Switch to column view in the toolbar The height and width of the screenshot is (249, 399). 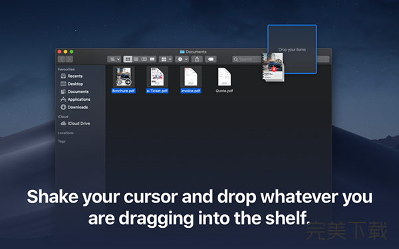click(x=144, y=59)
